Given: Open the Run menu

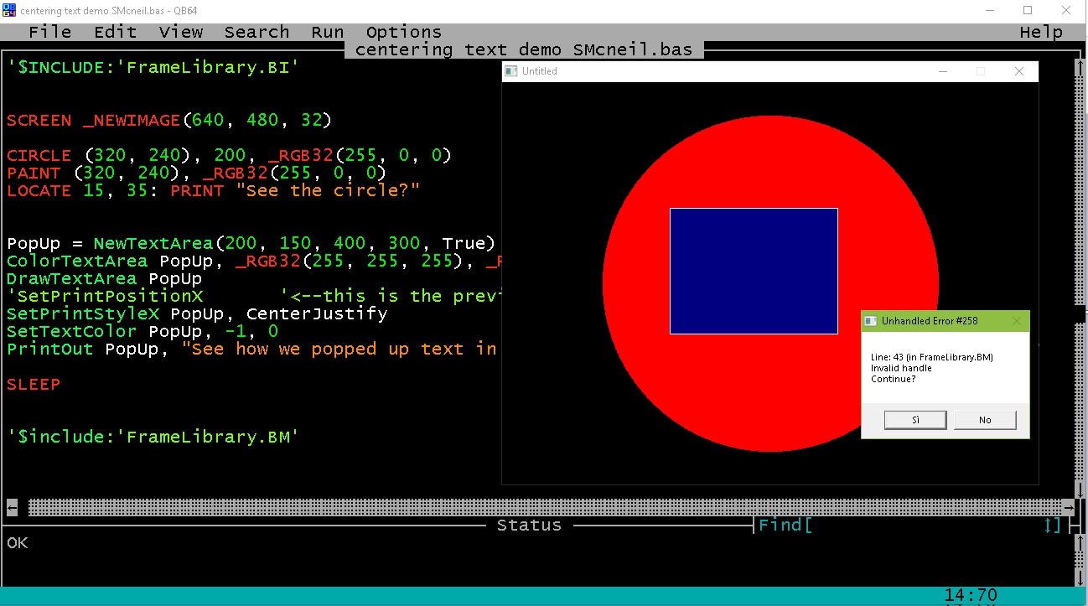Looking at the screenshot, I should pos(327,32).
